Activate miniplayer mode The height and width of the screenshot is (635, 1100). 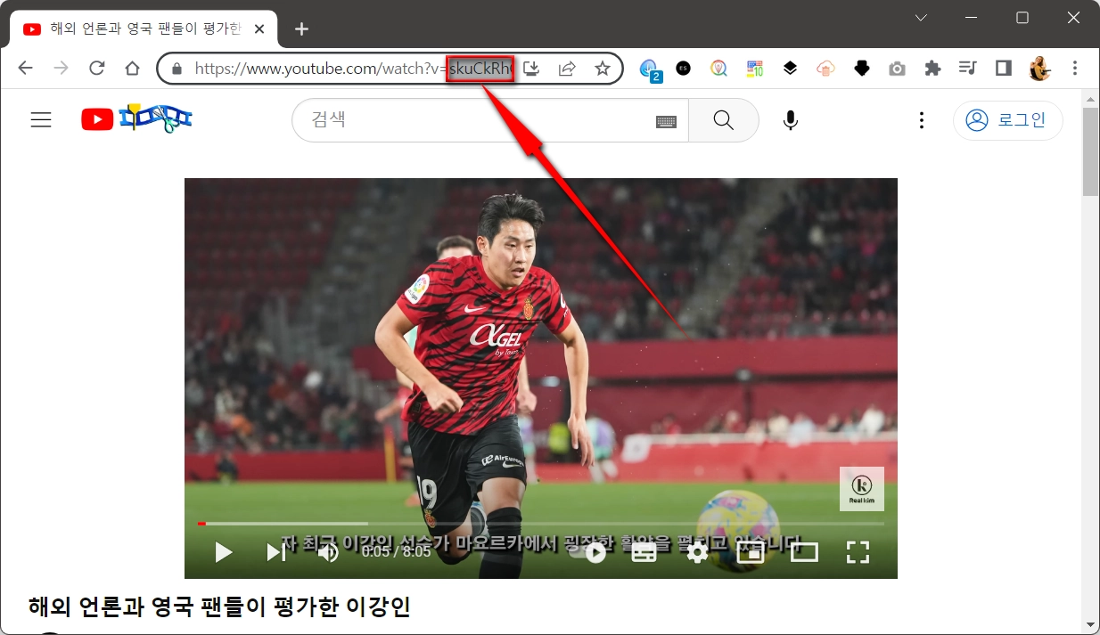pyautogui.click(x=750, y=552)
